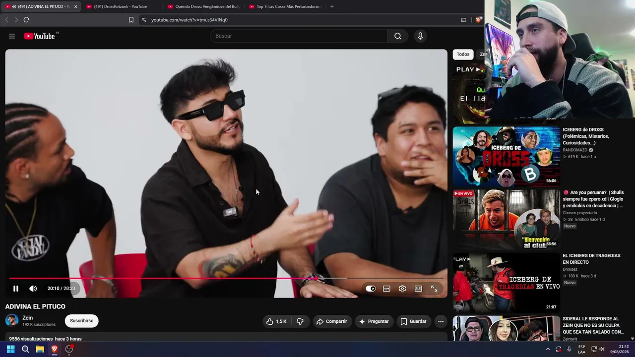The width and height of the screenshot is (635, 357).
Task: Mute the video volume
Action: (x=33, y=289)
